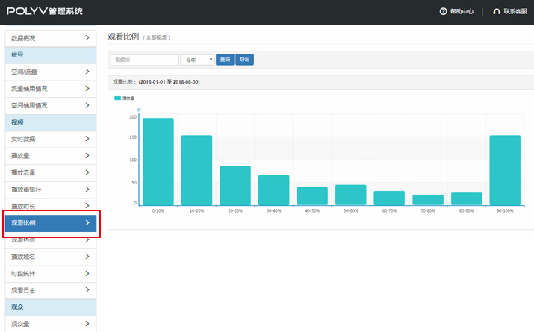Click the chevron beside 时段统计
The height and width of the screenshot is (332, 534).
tap(87, 273)
